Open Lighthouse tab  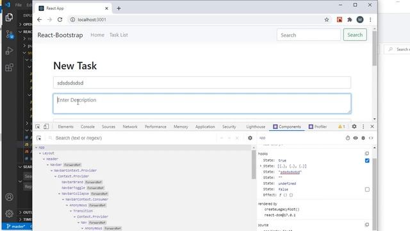point(256,126)
